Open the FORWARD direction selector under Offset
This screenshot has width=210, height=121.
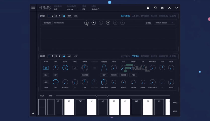click(x=114, y=75)
